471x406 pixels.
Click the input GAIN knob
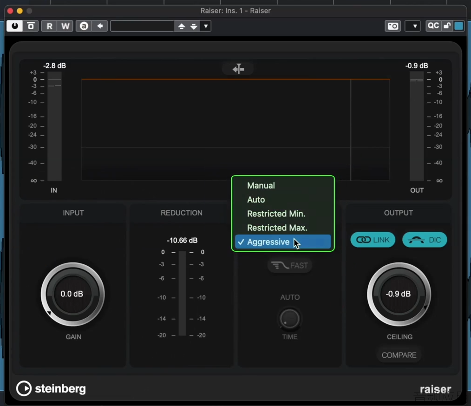coord(72,295)
